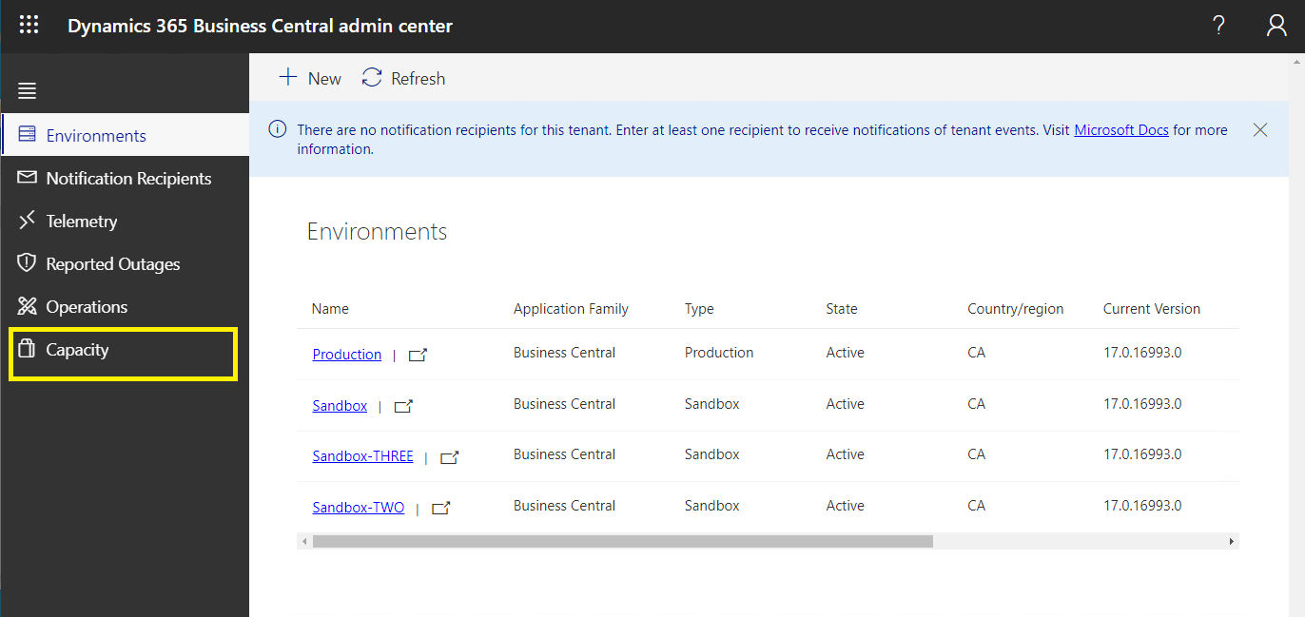This screenshot has width=1305, height=617.
Task: Click the Refresh button label
Action: [418, 79]
